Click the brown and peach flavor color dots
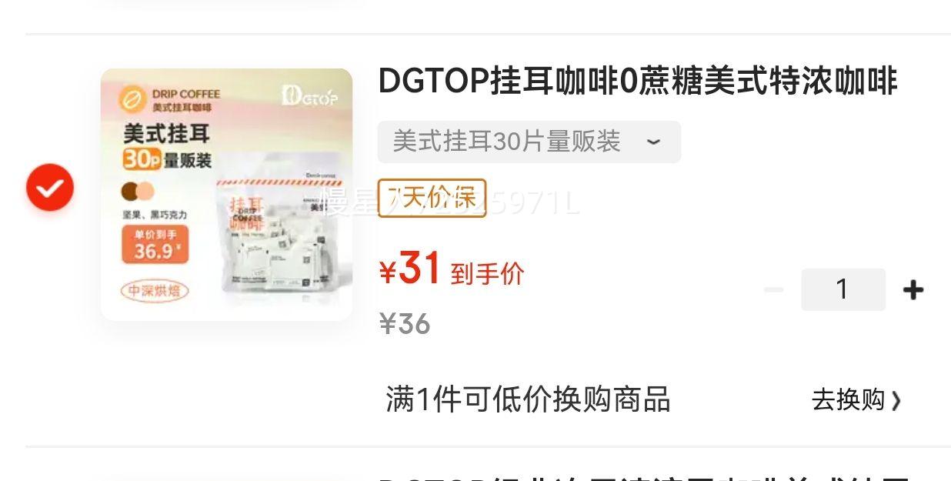Viewport: 951px width, 481px height. click(138, 191)
